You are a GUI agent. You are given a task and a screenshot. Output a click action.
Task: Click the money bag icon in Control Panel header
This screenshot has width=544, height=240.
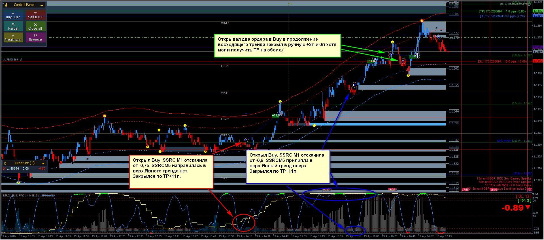[x=6, y=5]
